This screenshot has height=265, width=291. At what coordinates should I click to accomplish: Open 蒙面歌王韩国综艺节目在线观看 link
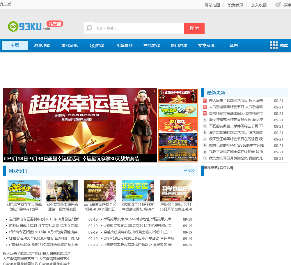tap(236, 139)
